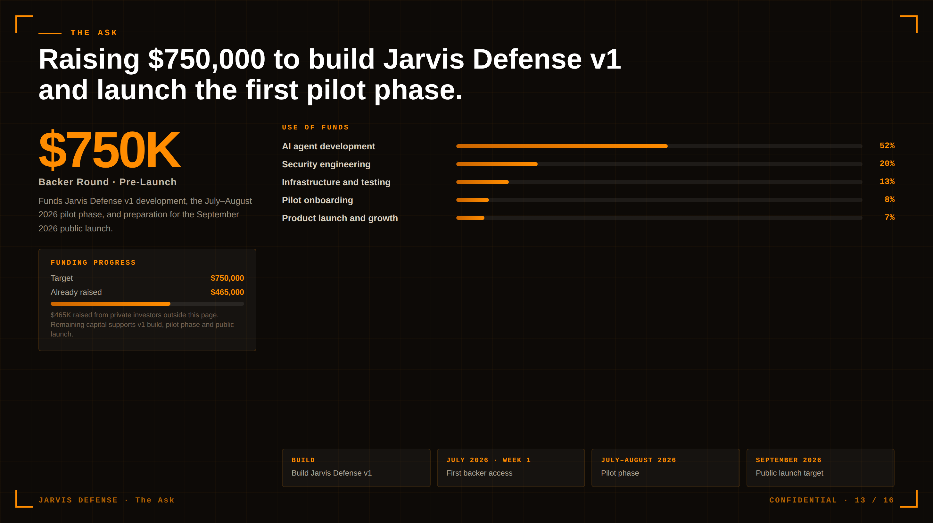Viewport: 933px width, 523px height.
Task: Click the AI agent development progress bar
Action: [x=659, y=146]
